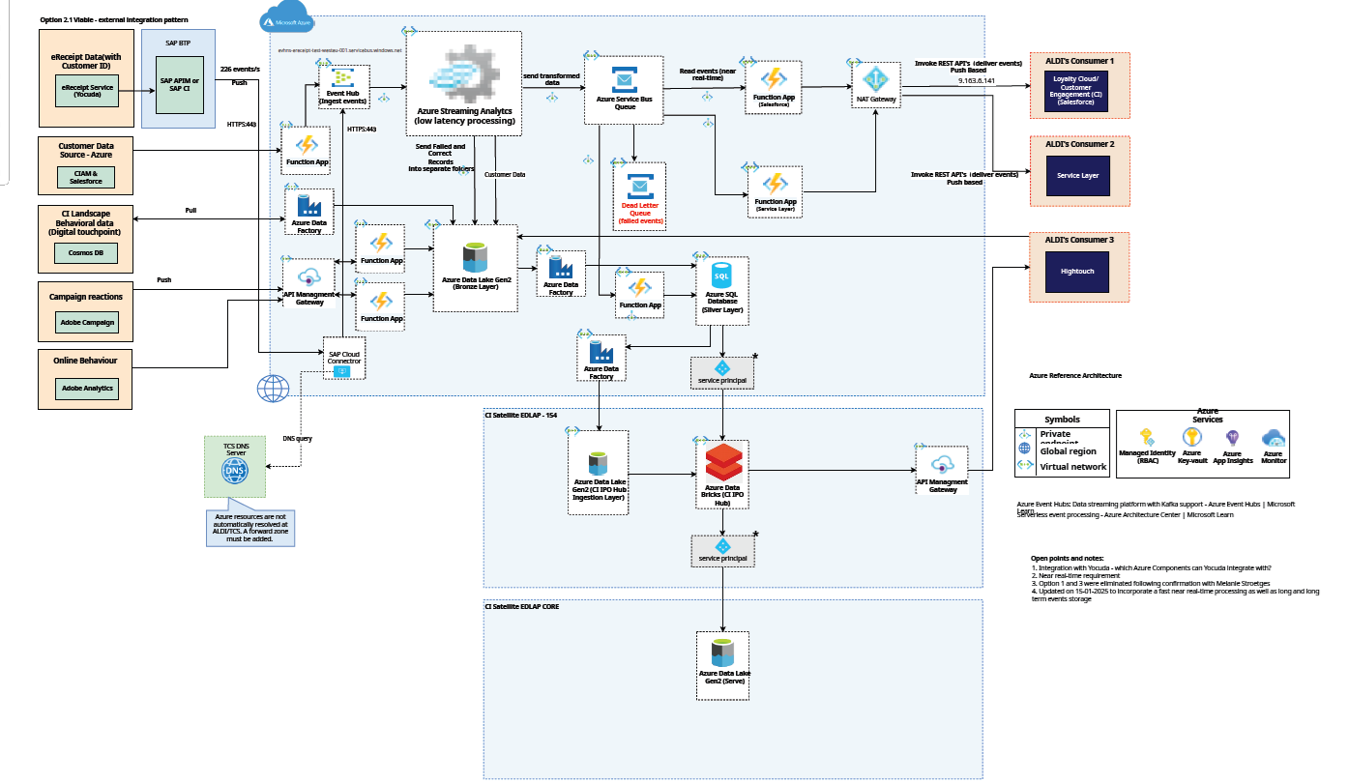Select note 4 'Updated on 15-01-2025'
Image resolution: width=1348 pixels, height=783 pixels.
coord(1175,594)
